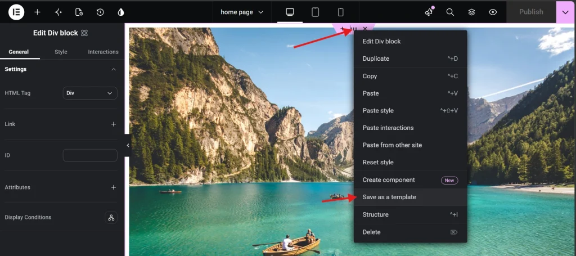Click the Settings section heading text
The width and height of the screenshot is (576, 256).
tap(15, 69)
